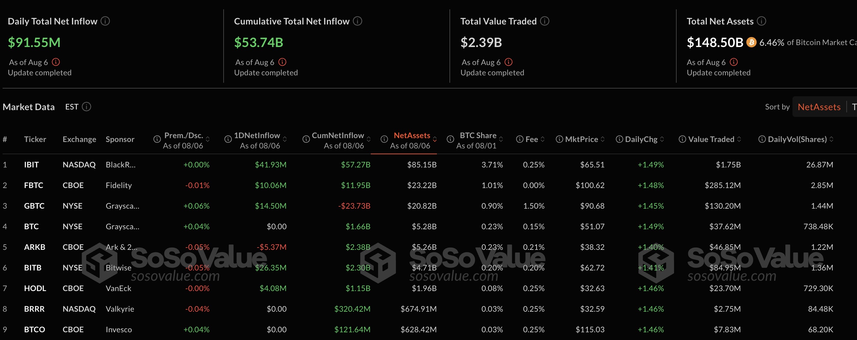This screenshot has height=340, width=857.
Task: Open the FBTC ticker link
Action: point(34,185)
